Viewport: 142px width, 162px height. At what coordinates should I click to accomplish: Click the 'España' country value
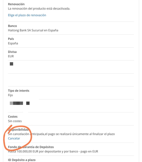click(13, 43)
